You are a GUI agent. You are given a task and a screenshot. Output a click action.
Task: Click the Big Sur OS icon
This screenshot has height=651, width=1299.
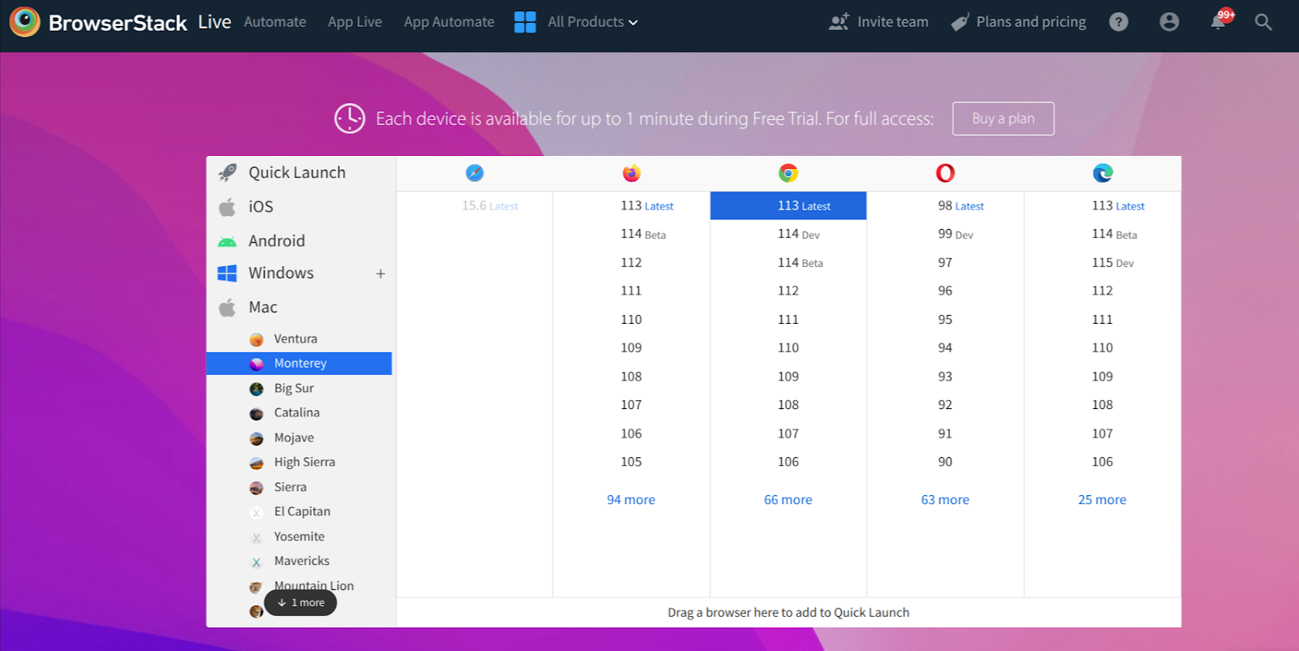coord(257,389)
